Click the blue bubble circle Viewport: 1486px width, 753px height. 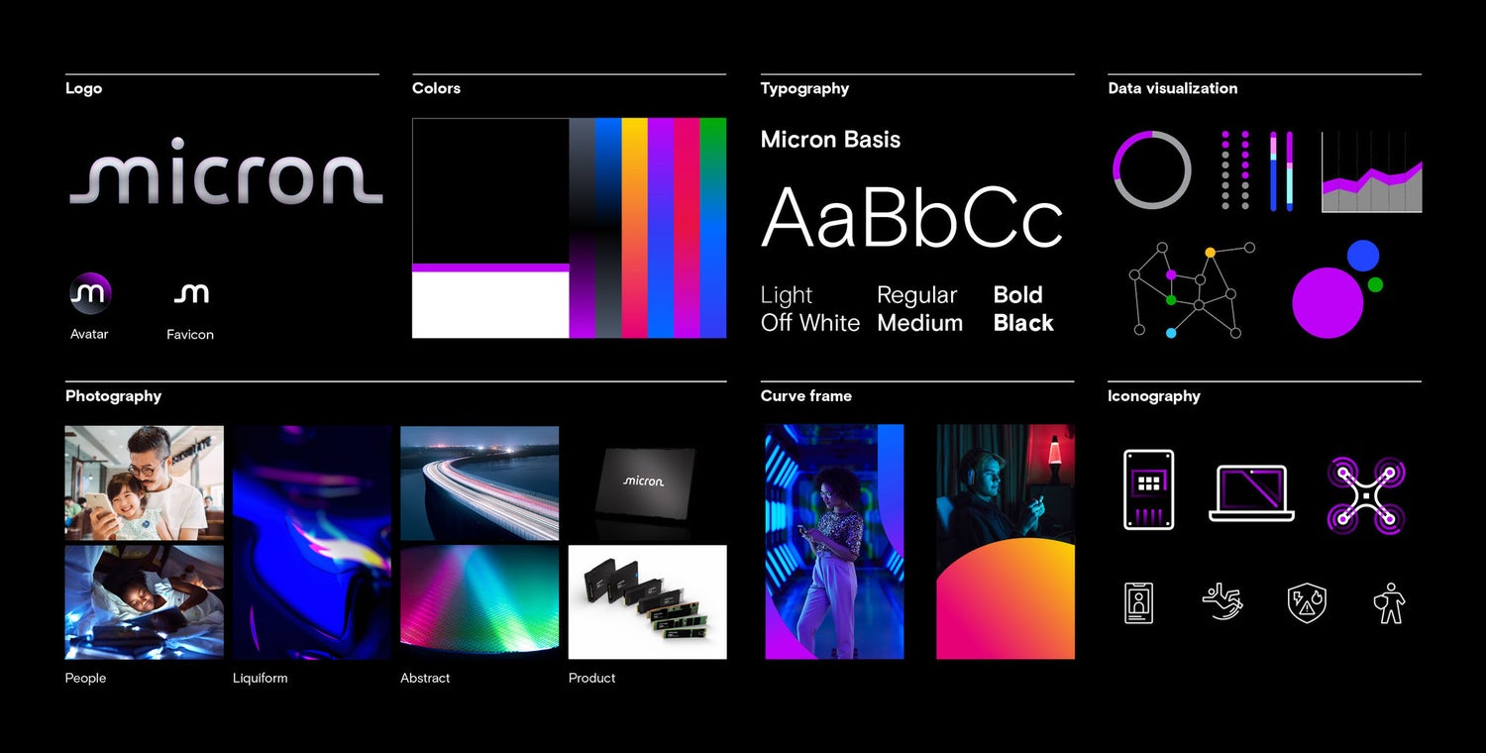click(1363, 256)
